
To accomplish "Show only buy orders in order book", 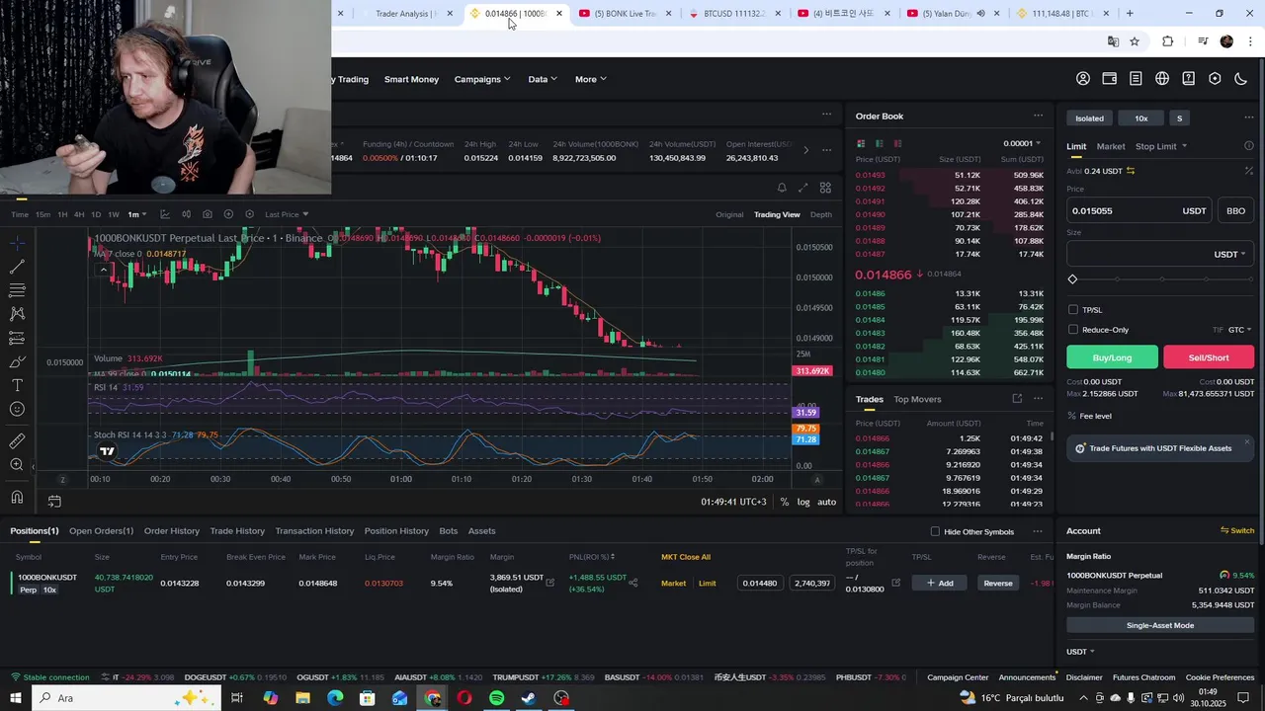I will pyautogui.click(x=879, y=143).
